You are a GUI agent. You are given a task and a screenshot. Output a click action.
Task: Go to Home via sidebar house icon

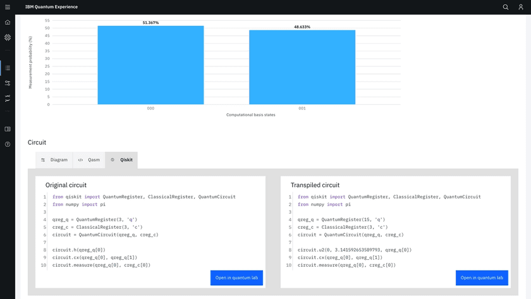(8, 22)
